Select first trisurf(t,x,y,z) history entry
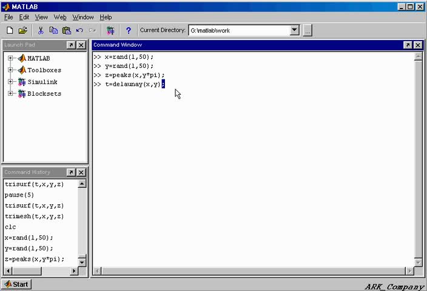 35,184
